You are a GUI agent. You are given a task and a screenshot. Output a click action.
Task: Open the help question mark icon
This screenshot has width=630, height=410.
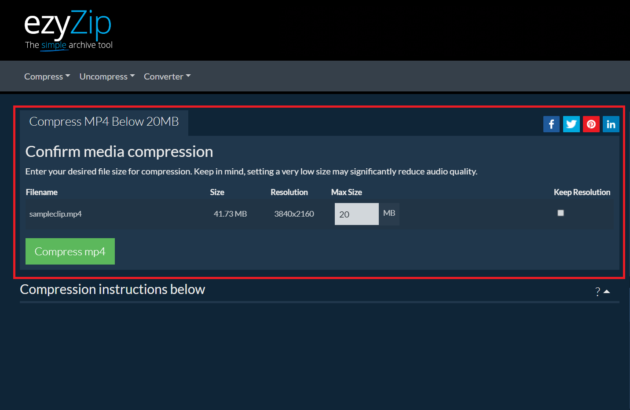click(x=597, y=291)
